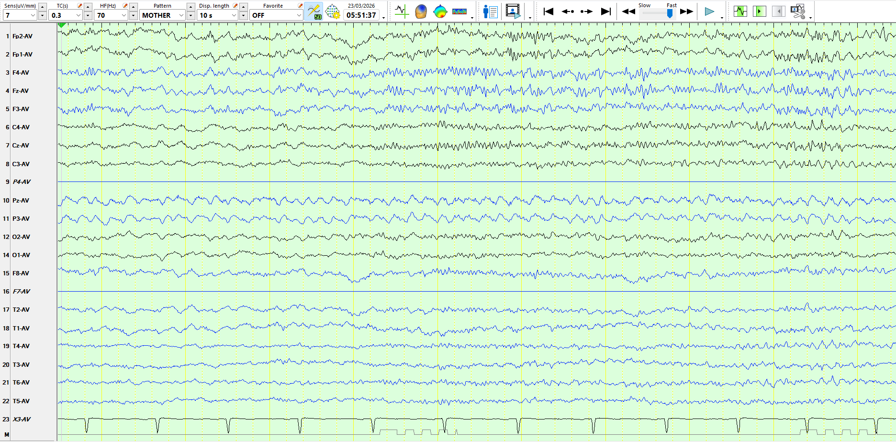Step one page forward
Viewport: 896px width, 442px height.
[x=586, y=11]
